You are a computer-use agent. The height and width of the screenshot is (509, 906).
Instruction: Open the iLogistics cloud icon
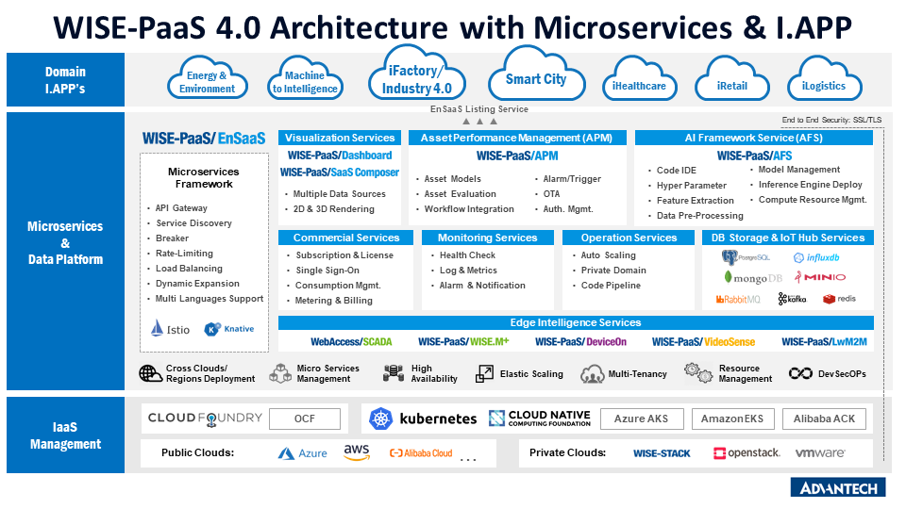pyautogui.click(x=824, y=78)
